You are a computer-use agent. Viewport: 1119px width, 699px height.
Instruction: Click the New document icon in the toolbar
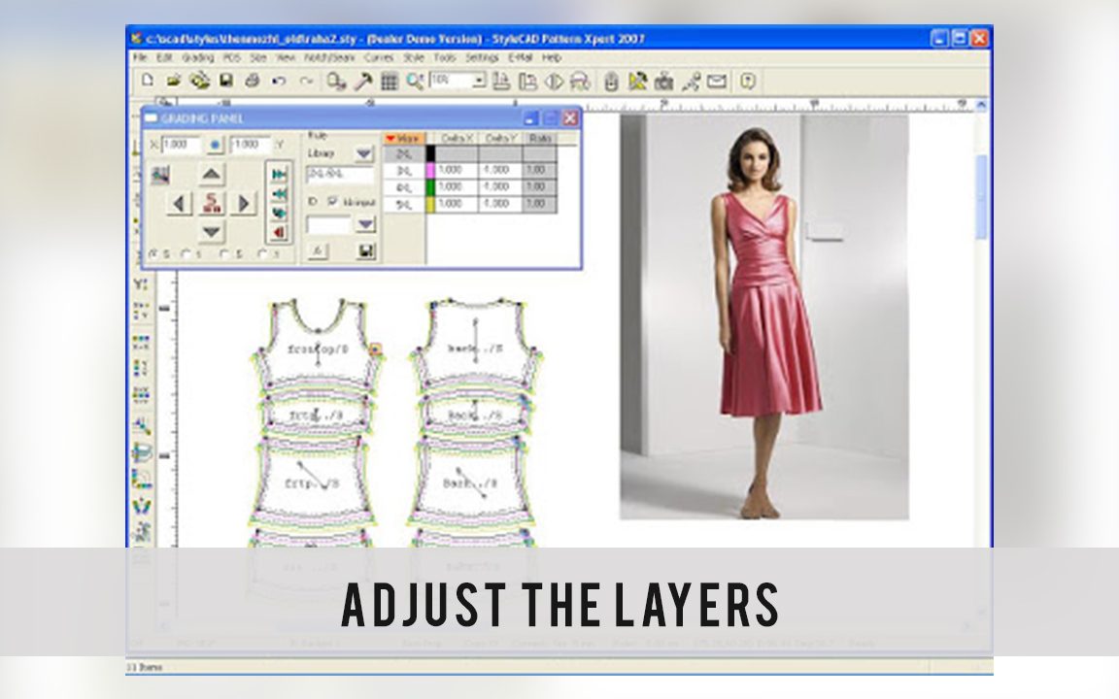tap(148, 81)
